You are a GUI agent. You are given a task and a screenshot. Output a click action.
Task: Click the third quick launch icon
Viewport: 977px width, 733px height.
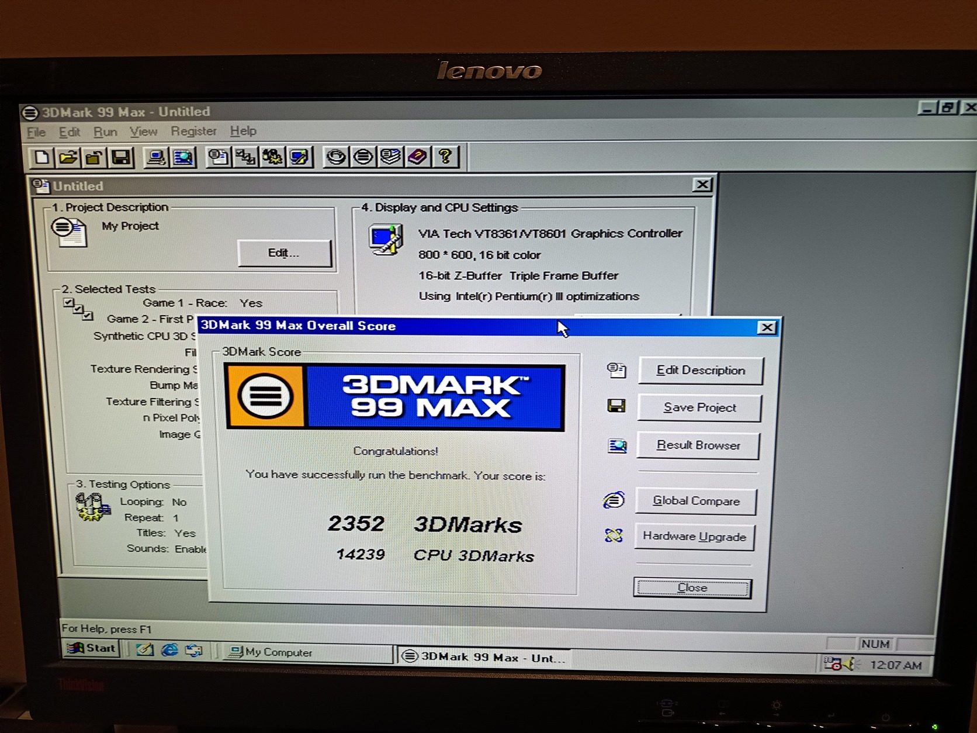click(193, 650)
